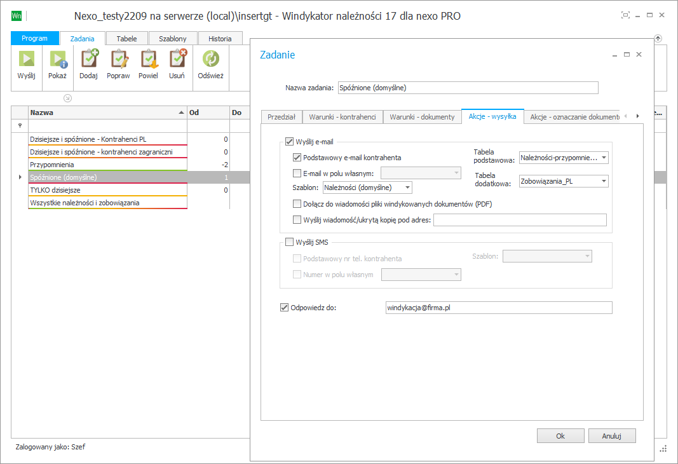Image resolution: width=678 pixels, height=464 pixels.
Task: Open Warunki - dokumenty tab
Action: 422,117
